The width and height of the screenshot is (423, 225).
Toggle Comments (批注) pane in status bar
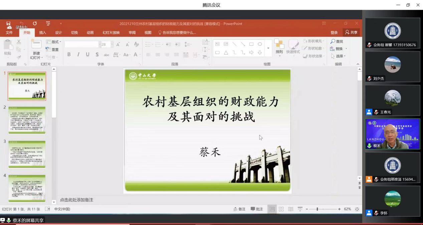click(x=257, y=209)
